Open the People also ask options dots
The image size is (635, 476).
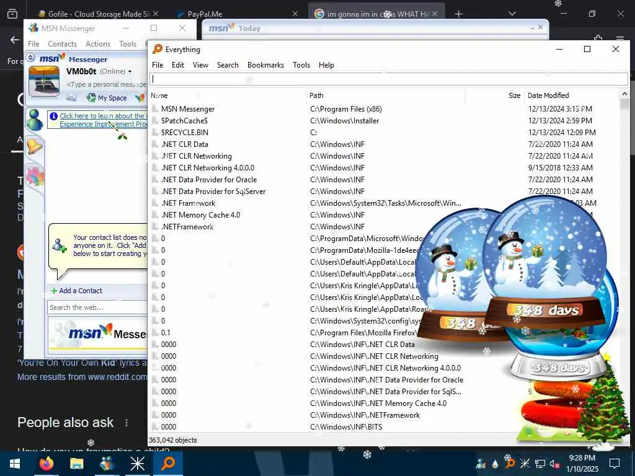pos(127,423)
